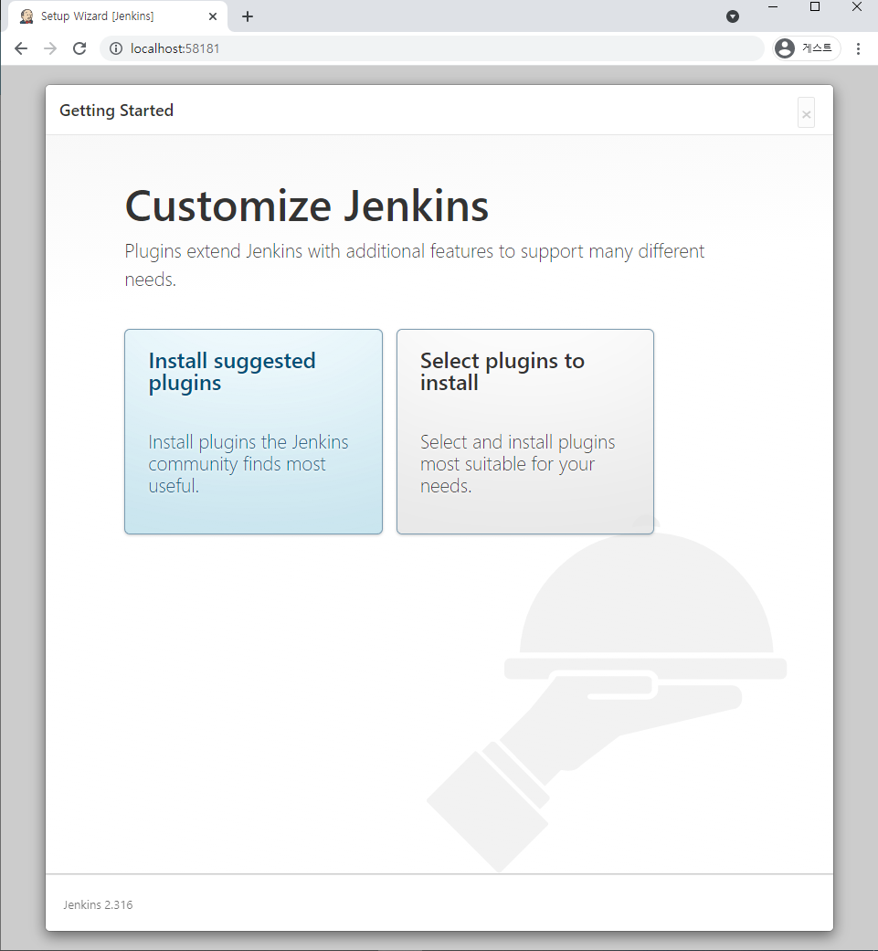Image resolution: width=878 pixels, height=951 pixels.
Task: Click the Jenkins favicon in the tab
Action: pyautogui.click(x=26, y=16)
